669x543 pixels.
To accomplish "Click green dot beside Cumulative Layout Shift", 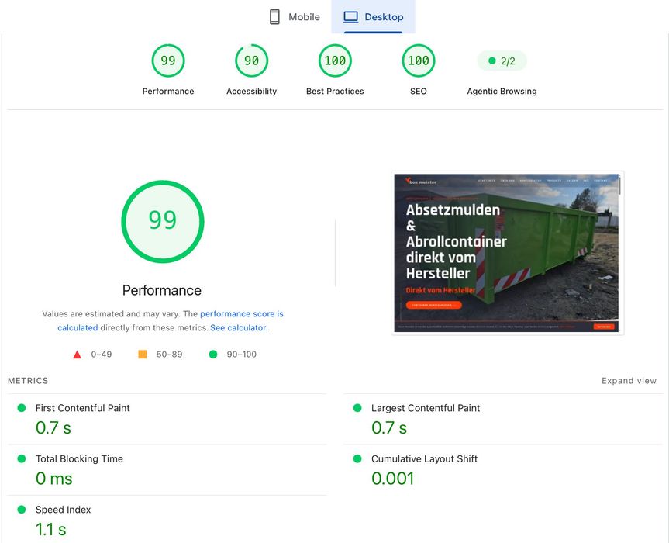I will point(357,458).
